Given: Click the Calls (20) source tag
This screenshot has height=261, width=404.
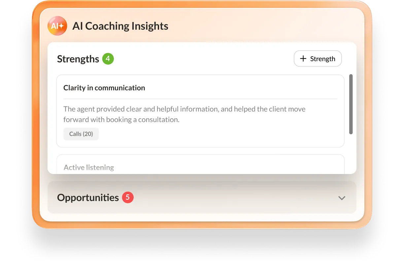Looking at the screenshot, I should pos(81,134).
